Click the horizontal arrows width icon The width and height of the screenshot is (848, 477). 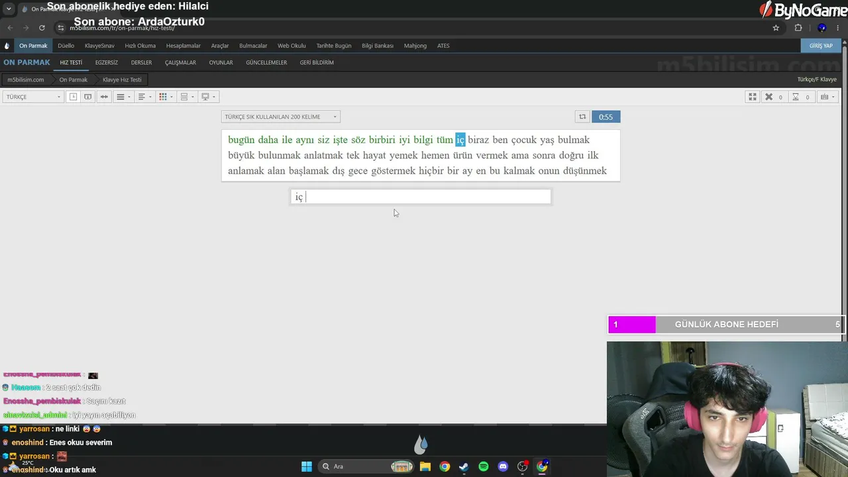pyautogui.click(x=104, y=97)
